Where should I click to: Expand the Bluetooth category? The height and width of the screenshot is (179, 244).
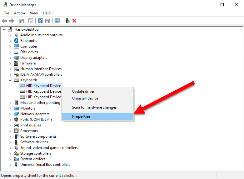click(x=10, y=41)
